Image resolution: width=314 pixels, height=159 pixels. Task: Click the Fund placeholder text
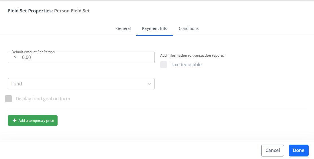click(17, 84)
